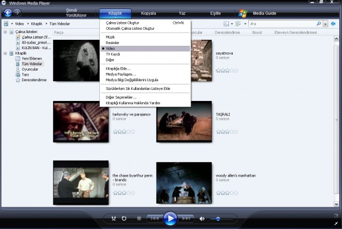The width and height of the screenshot is (342, 229).
Task: Expand breadcrumb arrow before Tüm Videolar
Action: [46, 24]
